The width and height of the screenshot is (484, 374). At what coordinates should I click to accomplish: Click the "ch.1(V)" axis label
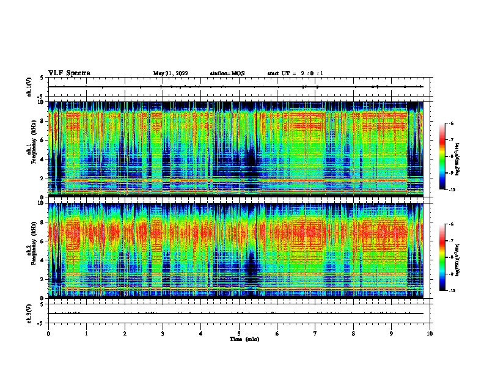tap(29, 87)
